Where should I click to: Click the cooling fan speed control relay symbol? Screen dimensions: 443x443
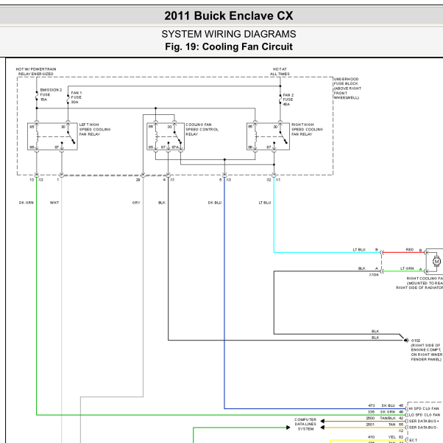point(166,136)
